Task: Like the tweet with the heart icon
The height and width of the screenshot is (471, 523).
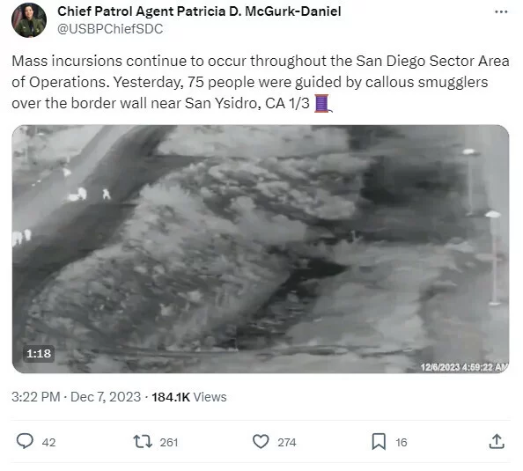Action: pyautogui.click(x=261, y=441)
